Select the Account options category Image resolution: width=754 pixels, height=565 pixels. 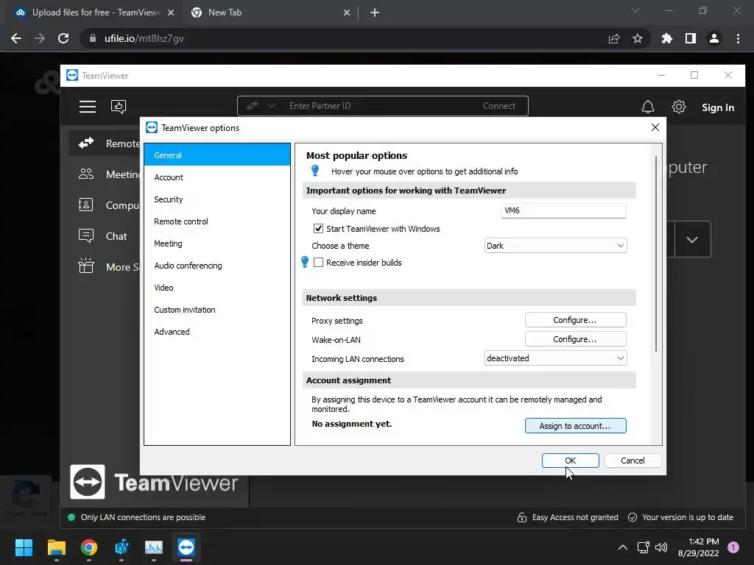[x=217, y=177]
